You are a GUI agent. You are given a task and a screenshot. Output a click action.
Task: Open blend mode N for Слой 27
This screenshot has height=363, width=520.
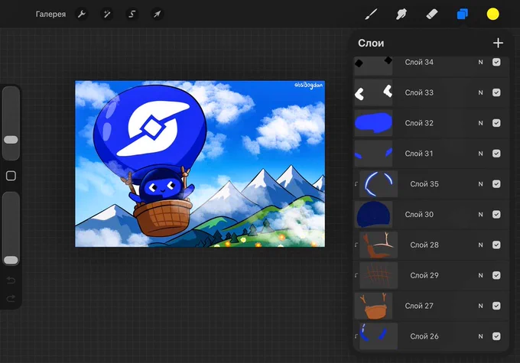pyautogui.click(x=480, y=306)
